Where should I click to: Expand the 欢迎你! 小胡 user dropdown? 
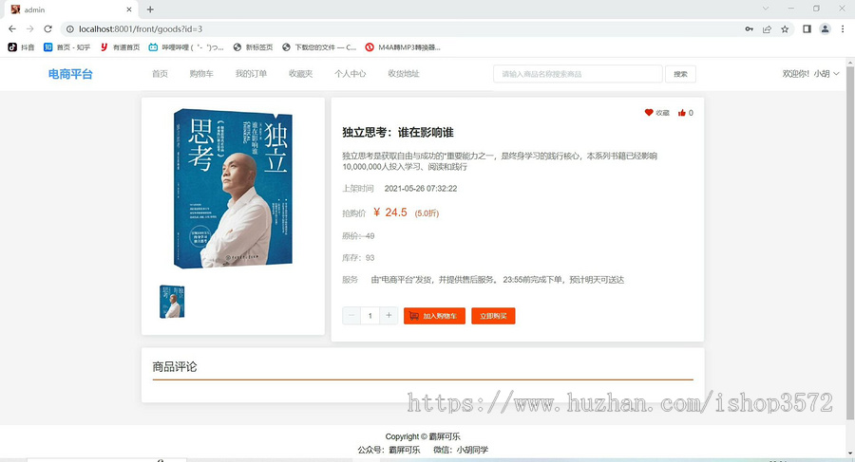810,74
